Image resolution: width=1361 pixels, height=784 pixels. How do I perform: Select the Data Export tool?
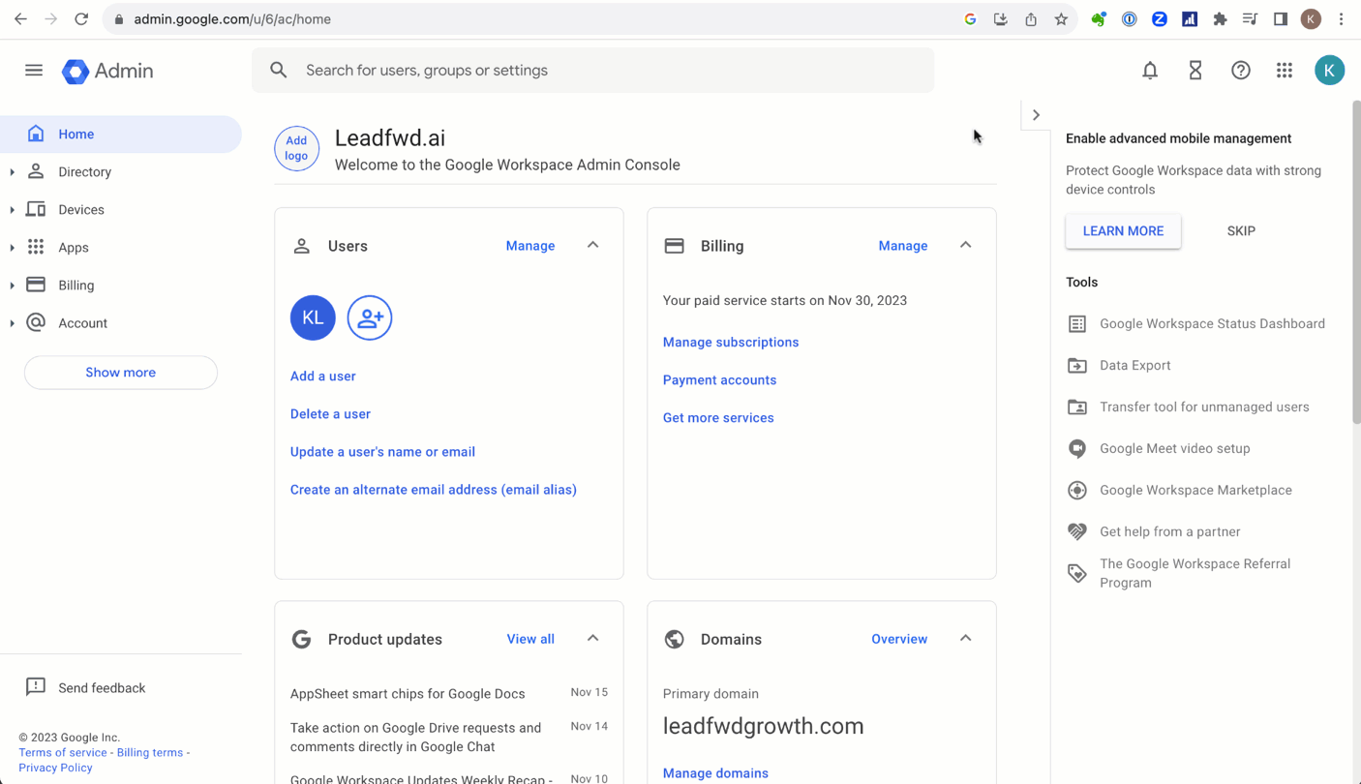1134,365
